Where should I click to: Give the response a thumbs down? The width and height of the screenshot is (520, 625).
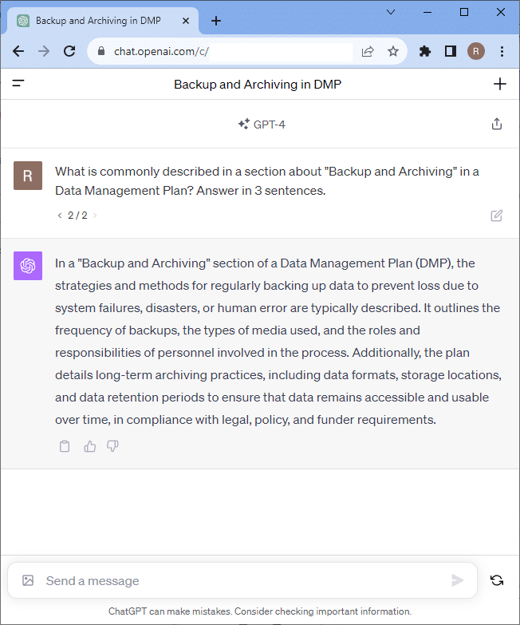[112, 446]
